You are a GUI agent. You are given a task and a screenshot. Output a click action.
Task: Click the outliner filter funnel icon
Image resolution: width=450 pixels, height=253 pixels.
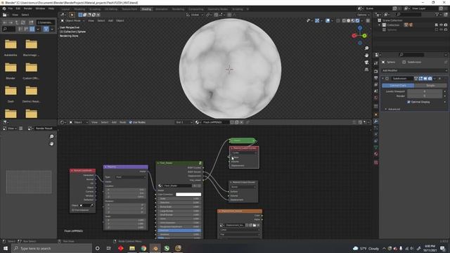(437, 14)
